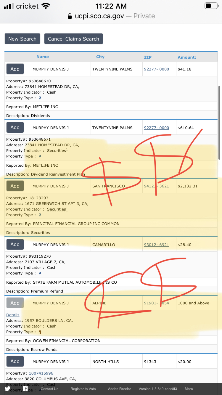Click property type N for the Alpine property
This screenshot has width=222, height=395.
point(40,332)
